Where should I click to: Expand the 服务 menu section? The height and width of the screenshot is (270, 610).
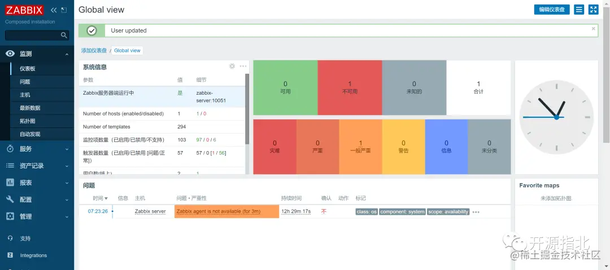pos(67,149)
